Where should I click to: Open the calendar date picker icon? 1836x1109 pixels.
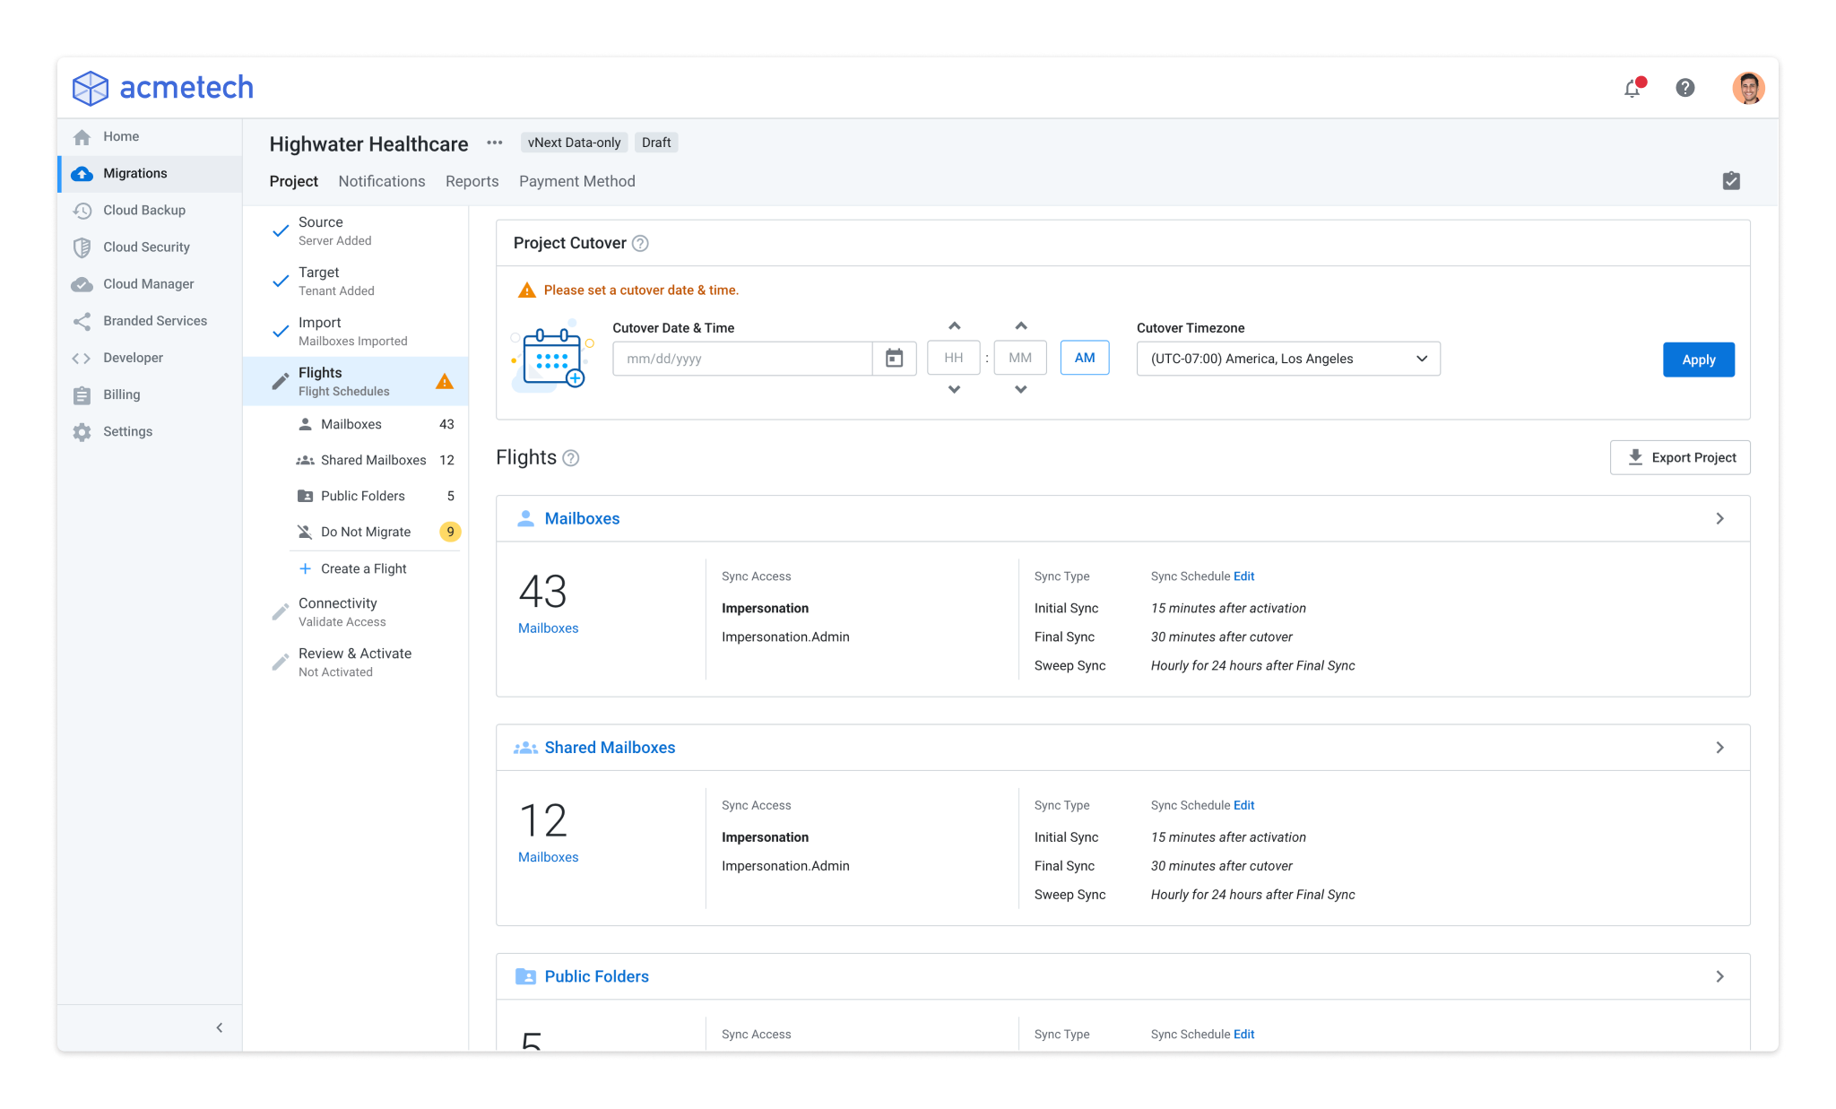pos(894,359)
